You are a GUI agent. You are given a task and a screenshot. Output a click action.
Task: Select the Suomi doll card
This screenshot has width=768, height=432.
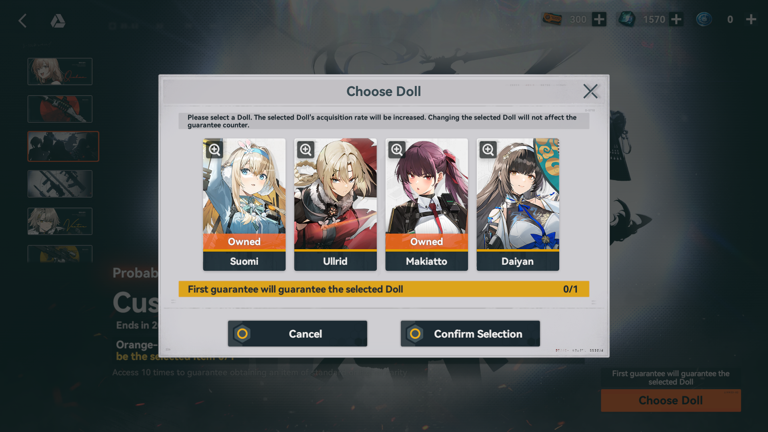244,204
